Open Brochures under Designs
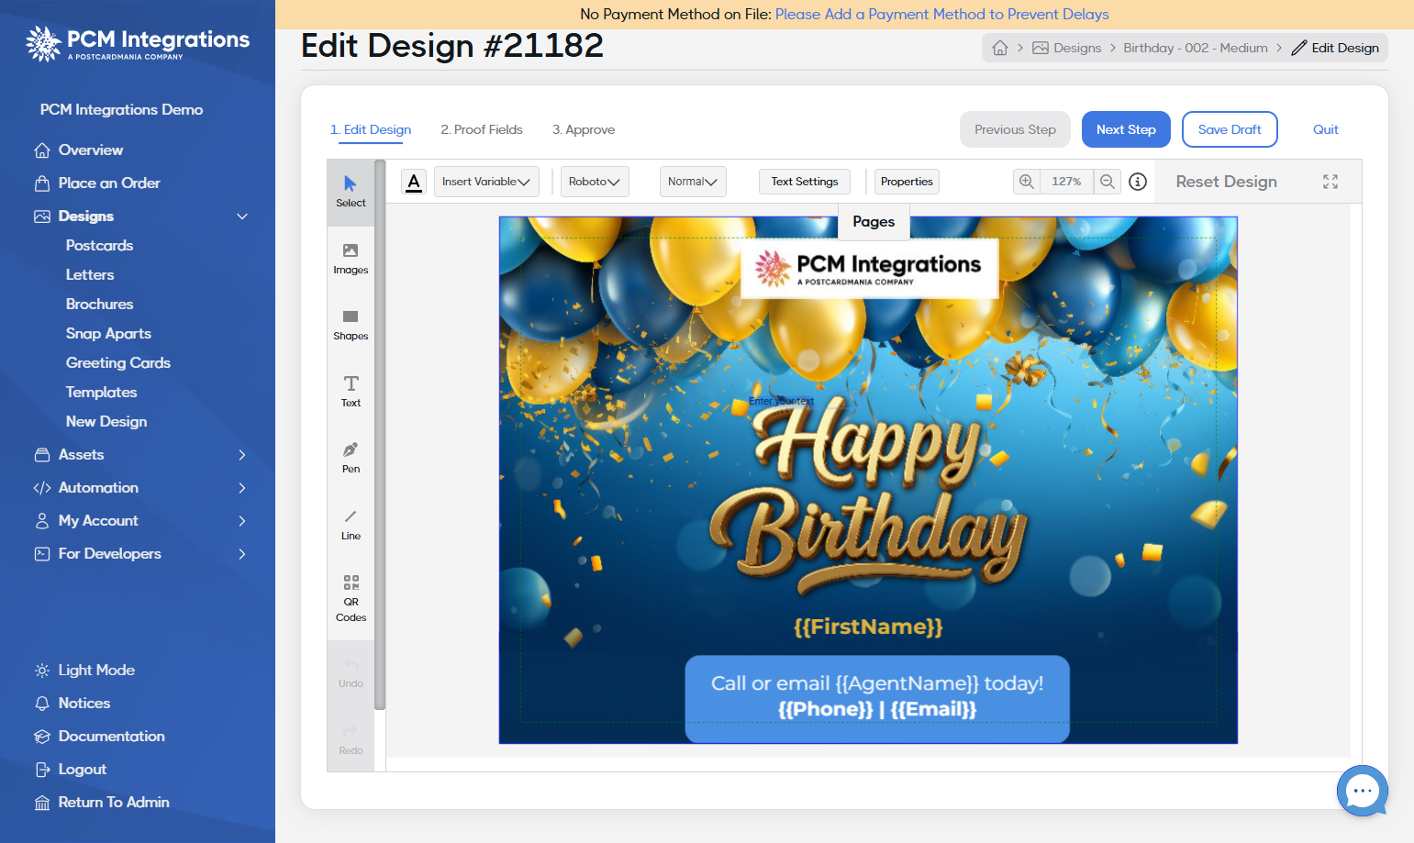 tap(99, 304)
